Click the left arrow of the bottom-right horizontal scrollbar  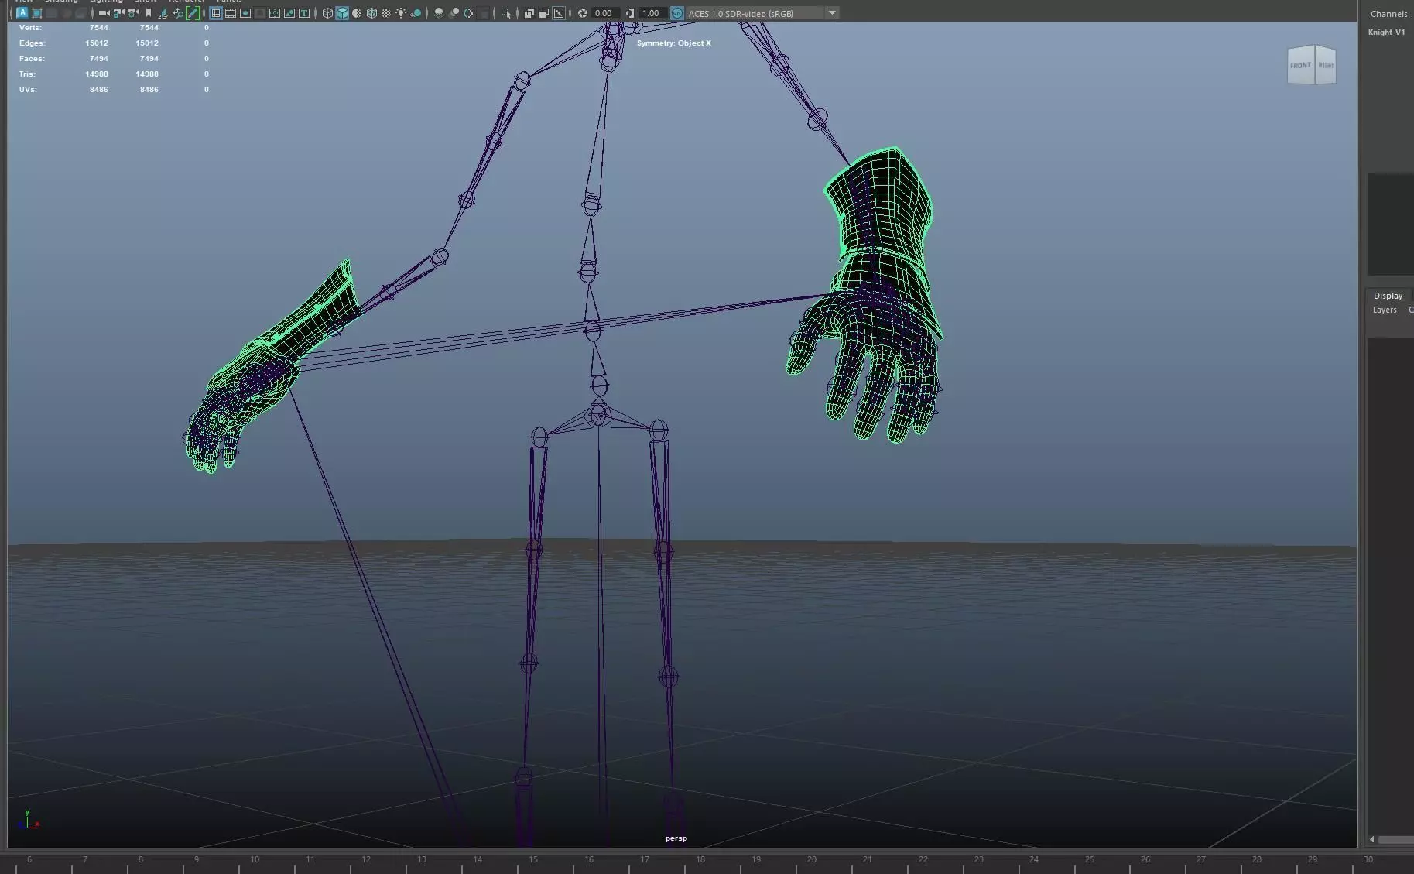click(1372, 839)
